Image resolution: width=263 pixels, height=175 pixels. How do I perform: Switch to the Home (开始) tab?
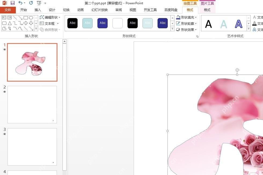click(24, 10)
